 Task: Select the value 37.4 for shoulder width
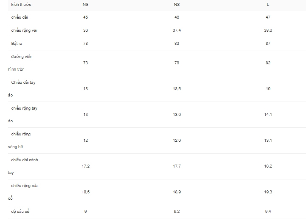click(x=177, y=30)
